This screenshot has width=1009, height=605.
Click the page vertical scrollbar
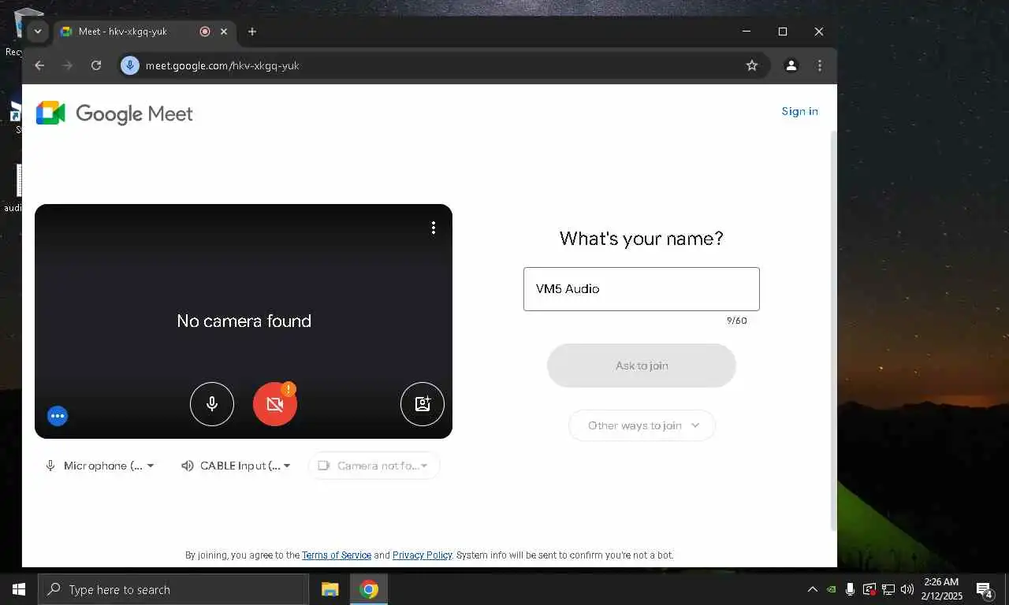[x=833, y=331]
